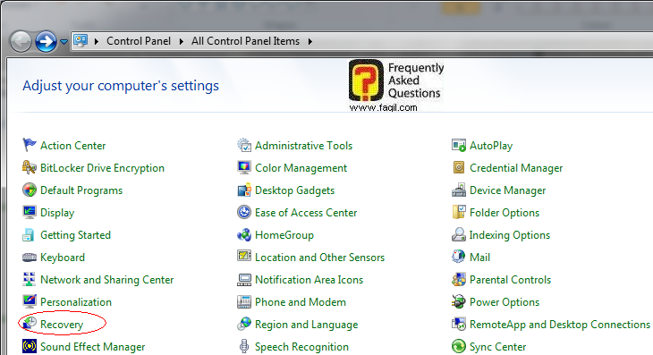Viewport: 653px width, 355px height.
Task: Expand arrow after All Control Panel Items
Action: pyautogui.click(x=310, y=41)
